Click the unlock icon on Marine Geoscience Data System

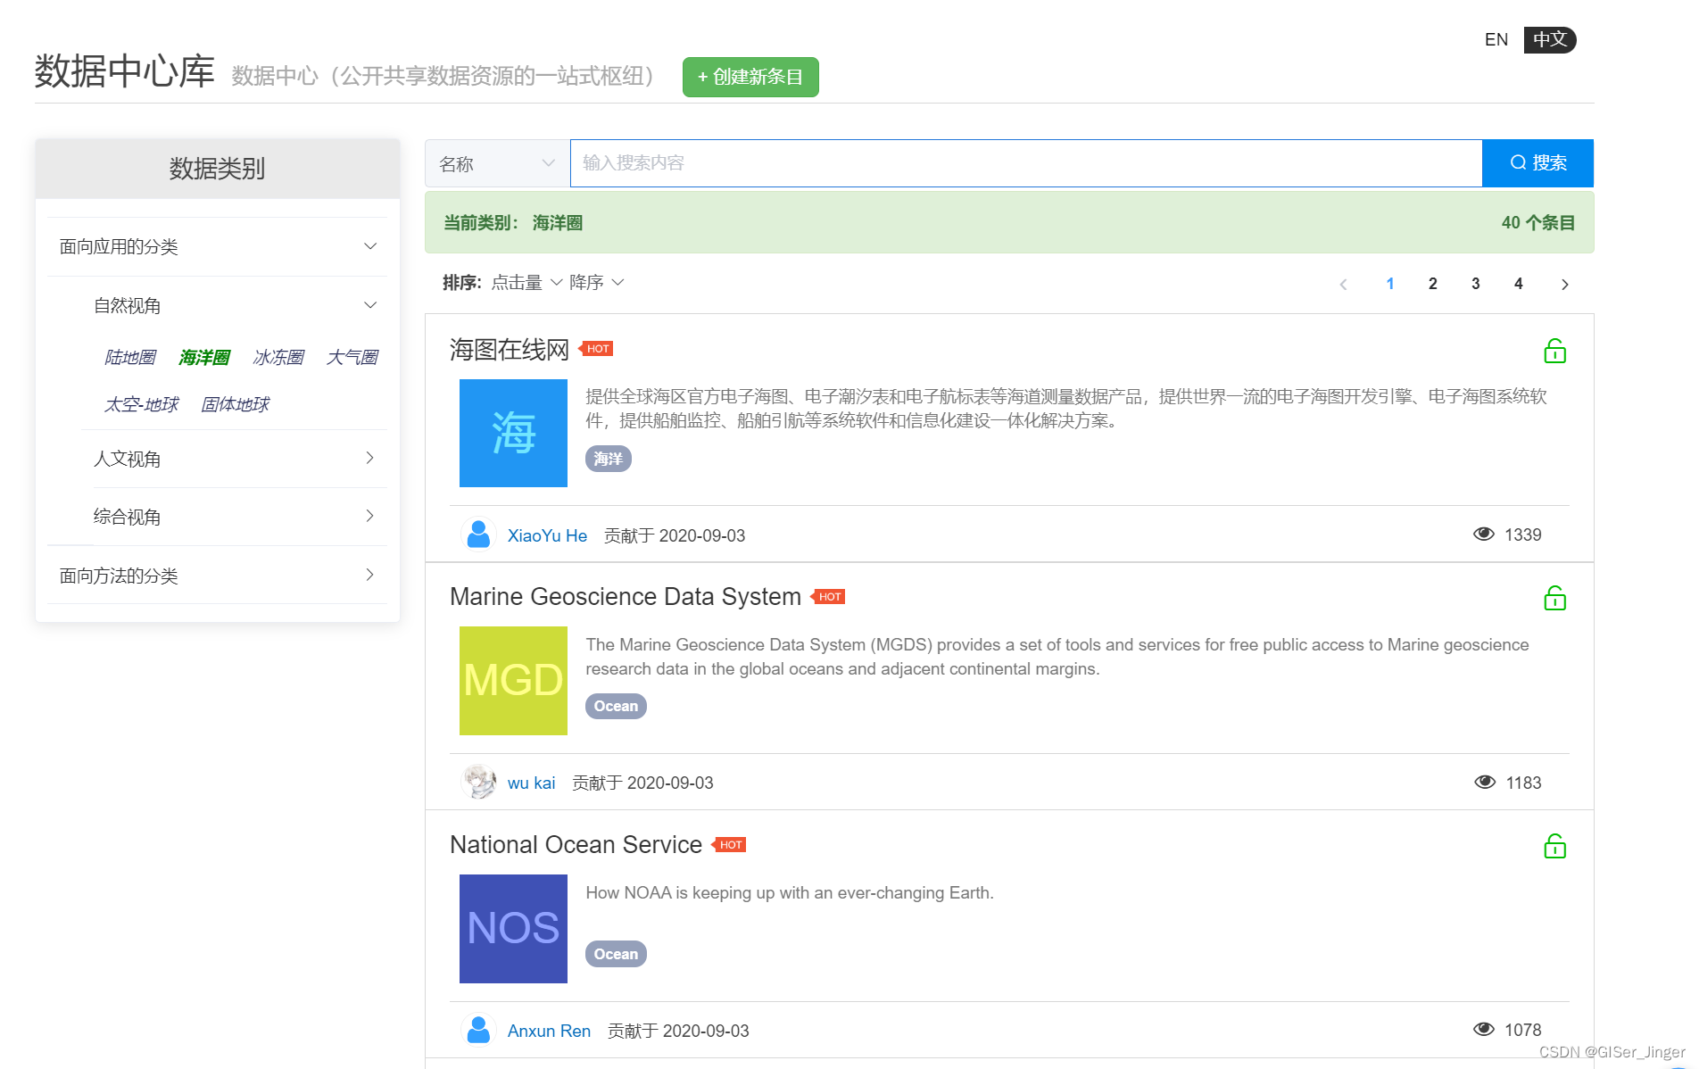[x=1554, y=598]
